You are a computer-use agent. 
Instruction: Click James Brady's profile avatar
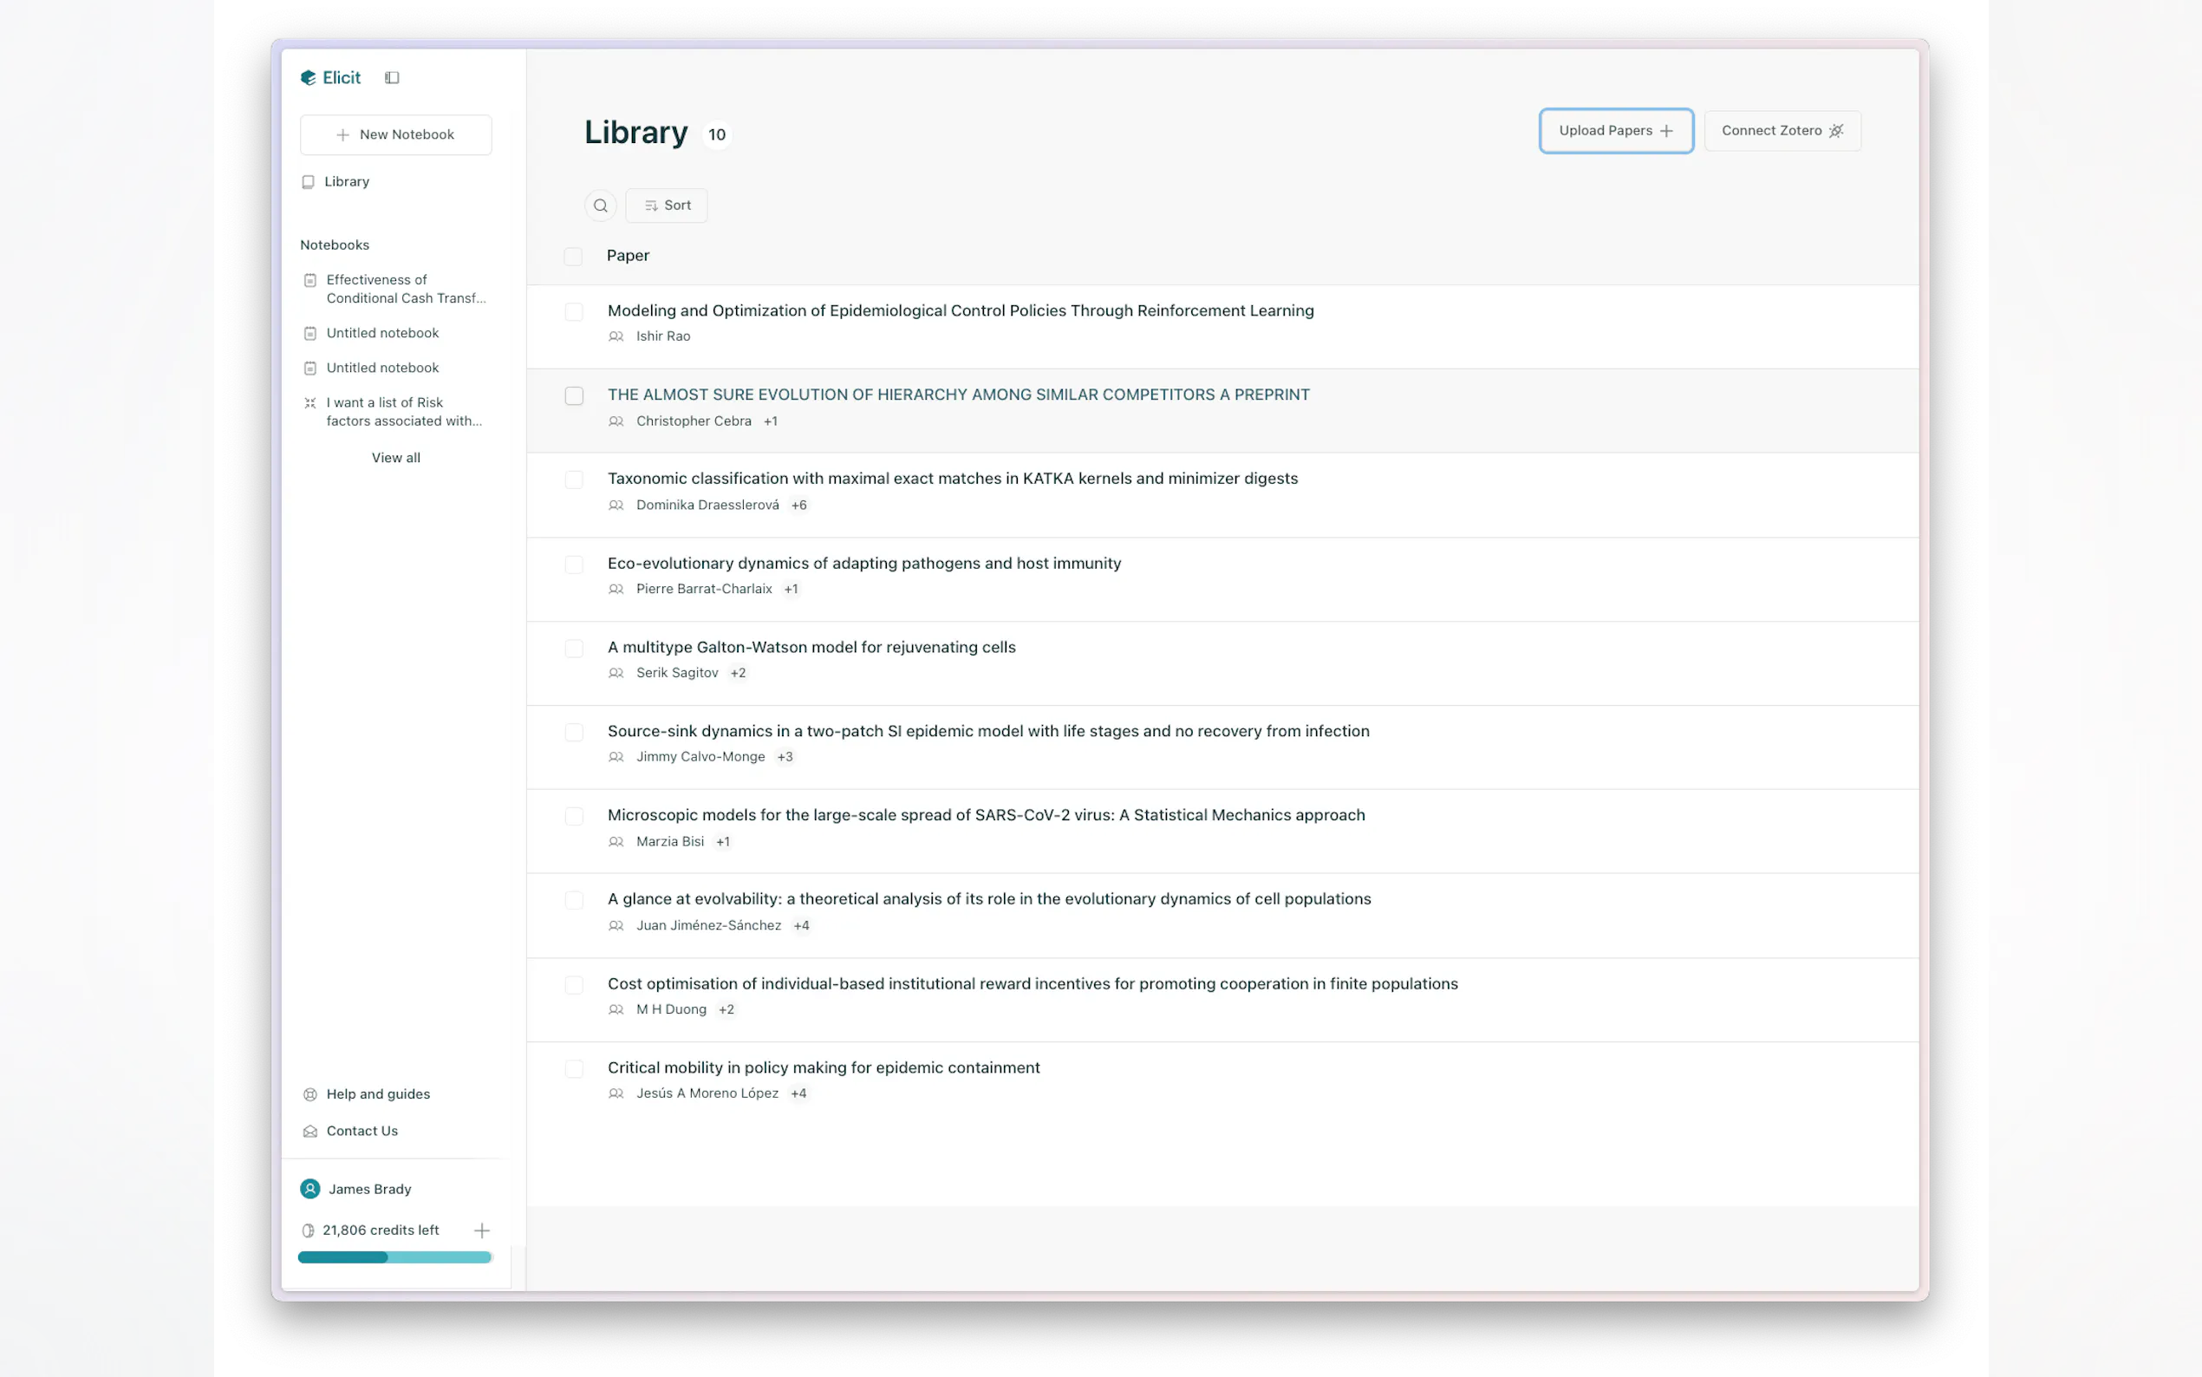[309, 1189]
